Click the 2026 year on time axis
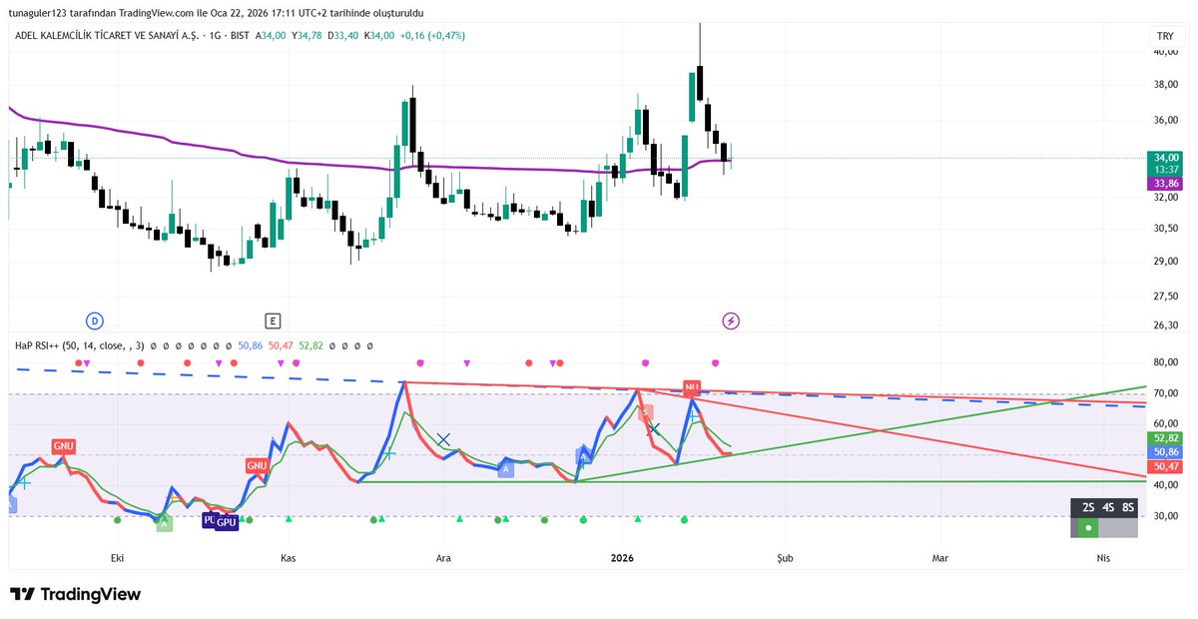The image size is (1198, 619). click(622, 558)
